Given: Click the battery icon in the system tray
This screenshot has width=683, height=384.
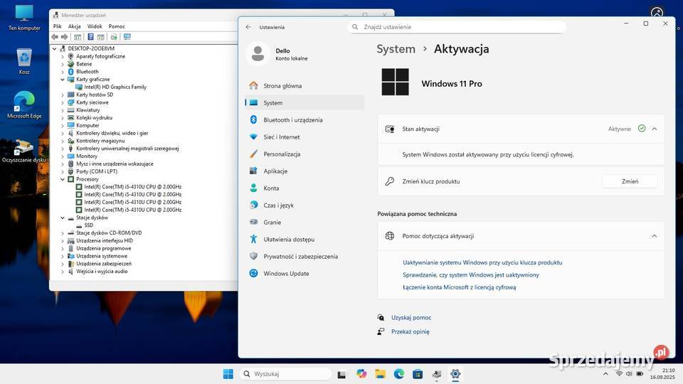Looking at the screenshot, I should pos(640,373).
